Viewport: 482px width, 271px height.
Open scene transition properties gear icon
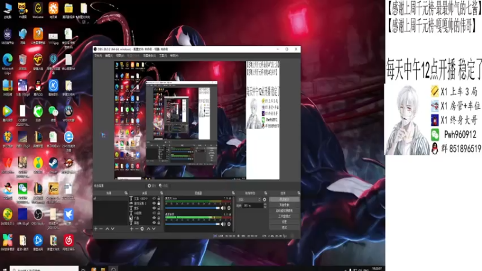coord(264,200)
